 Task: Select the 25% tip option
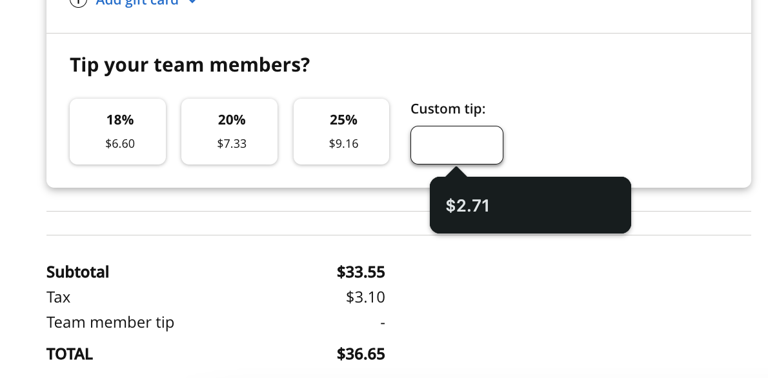pyautogui.click(x=341, y=131)
